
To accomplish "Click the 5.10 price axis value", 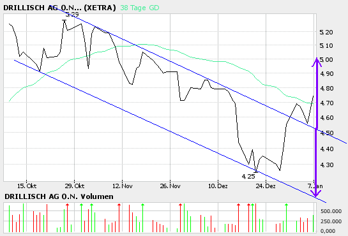I will pos(326,46).
